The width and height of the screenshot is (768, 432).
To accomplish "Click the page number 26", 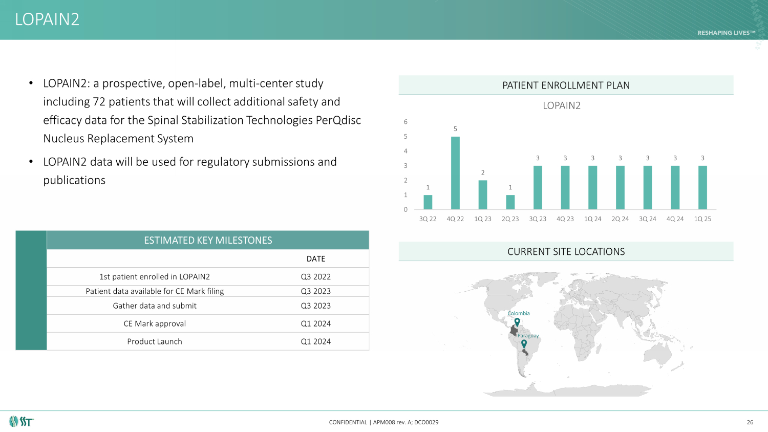I will click(750, 422).
